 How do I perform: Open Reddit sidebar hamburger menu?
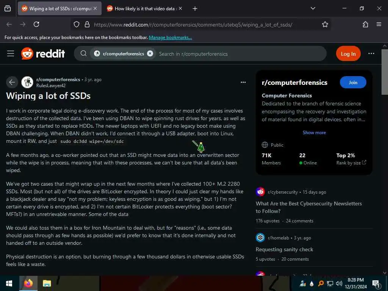11,53
